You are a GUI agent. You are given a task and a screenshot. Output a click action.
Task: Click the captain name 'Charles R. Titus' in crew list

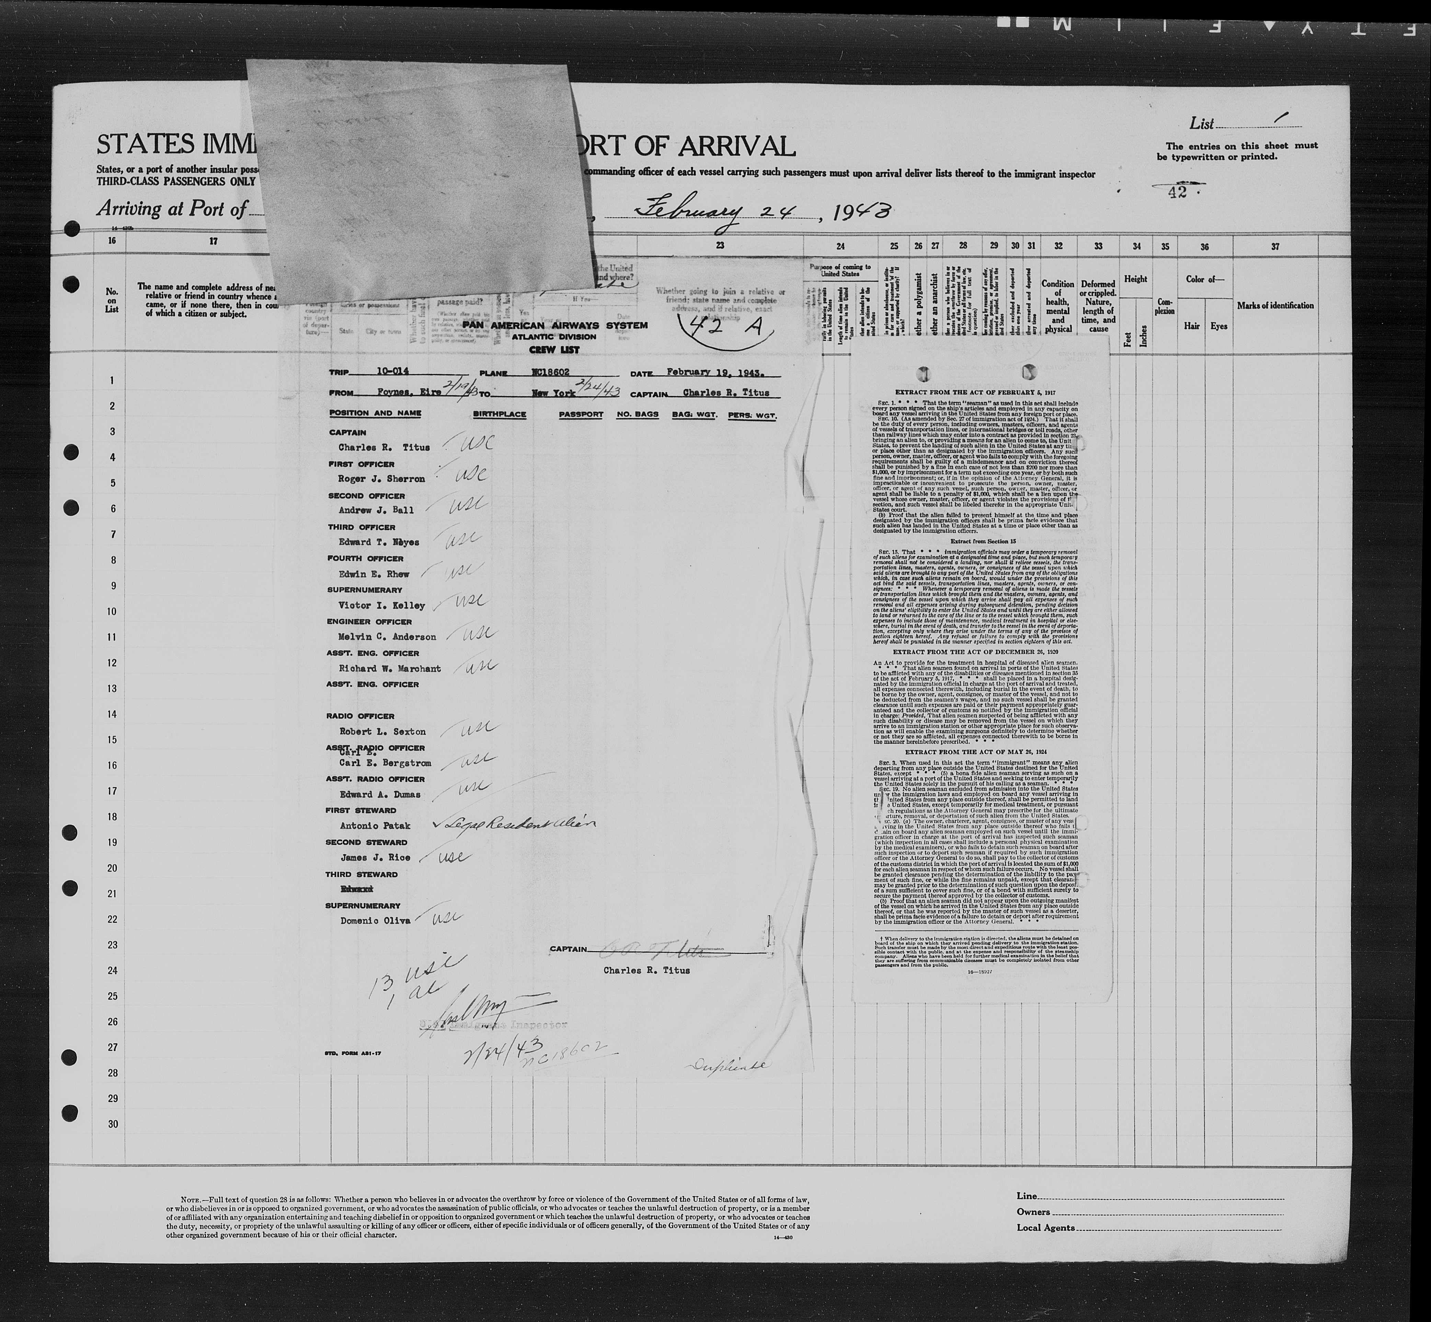pos(384,447)
